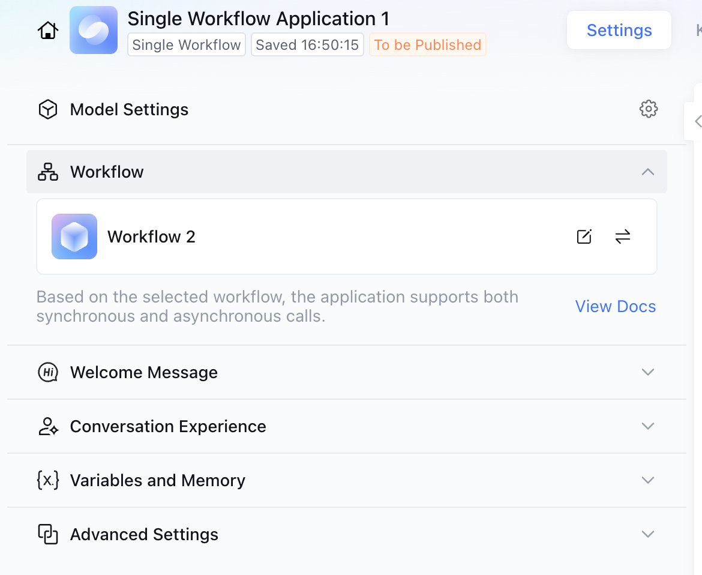Screen dimensions: 702x575
Task: Click the Welcome Message Hi icon
Action: (x=48, y=372)
